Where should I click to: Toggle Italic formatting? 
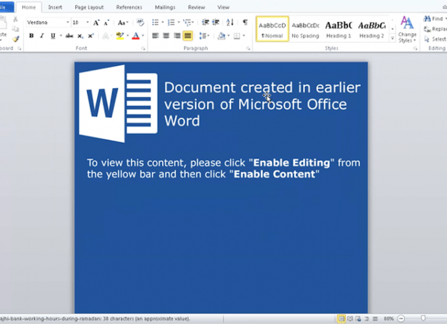click(x=42, y=36)
